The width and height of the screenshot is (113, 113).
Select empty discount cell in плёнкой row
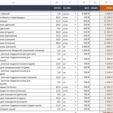pyautogui.click(x=95, y=14)
